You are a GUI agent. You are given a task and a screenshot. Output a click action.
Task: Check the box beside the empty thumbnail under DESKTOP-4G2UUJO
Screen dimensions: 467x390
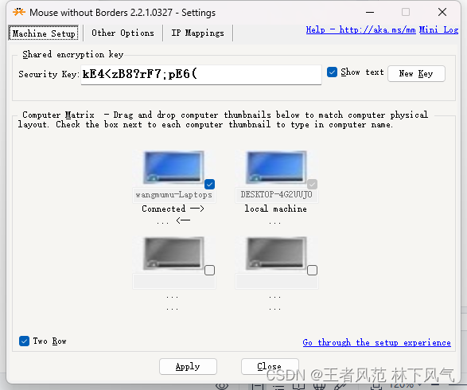312,271
